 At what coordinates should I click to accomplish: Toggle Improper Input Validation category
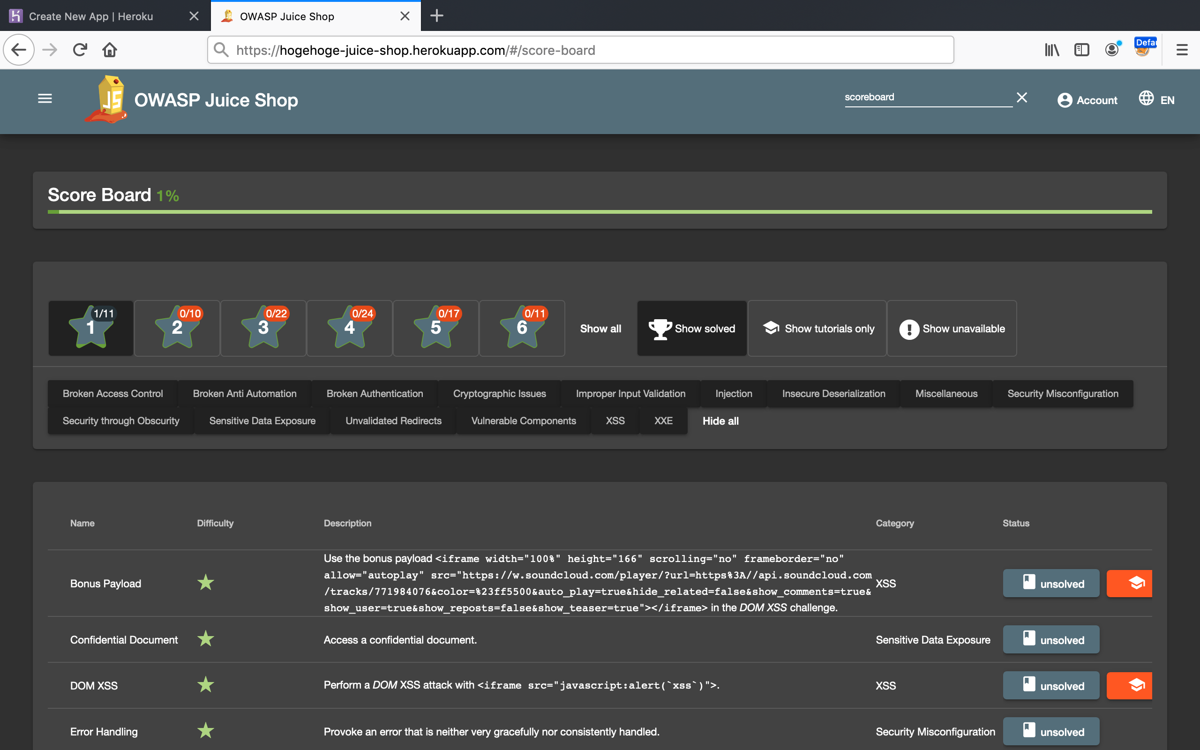[x=631, y=393]
